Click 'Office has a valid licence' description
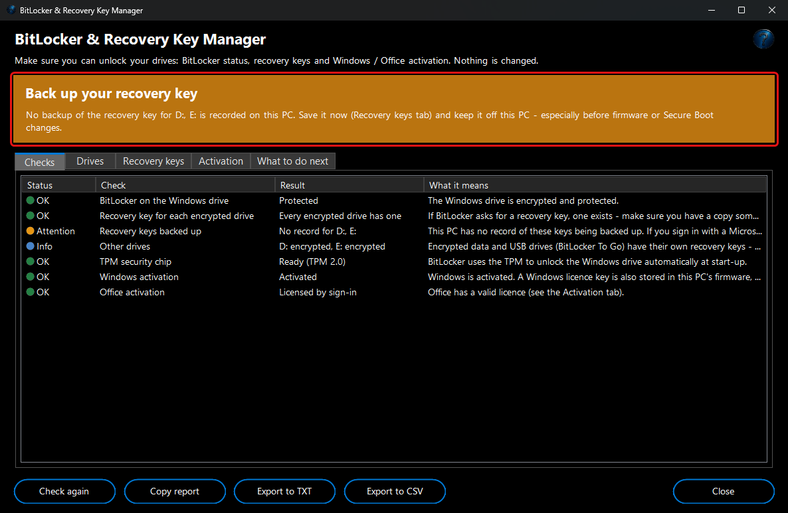Viewport: 788px width, 513px height. click(526, 292)
